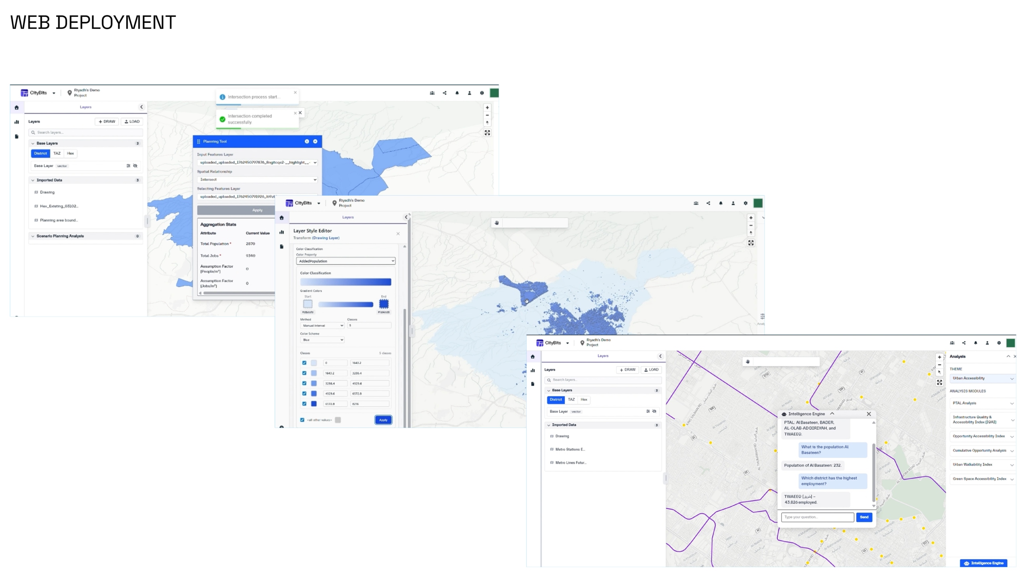This screenshot has height=577, width=1026.
Task: Click home icon in first window sidebar
Action: 16,107
